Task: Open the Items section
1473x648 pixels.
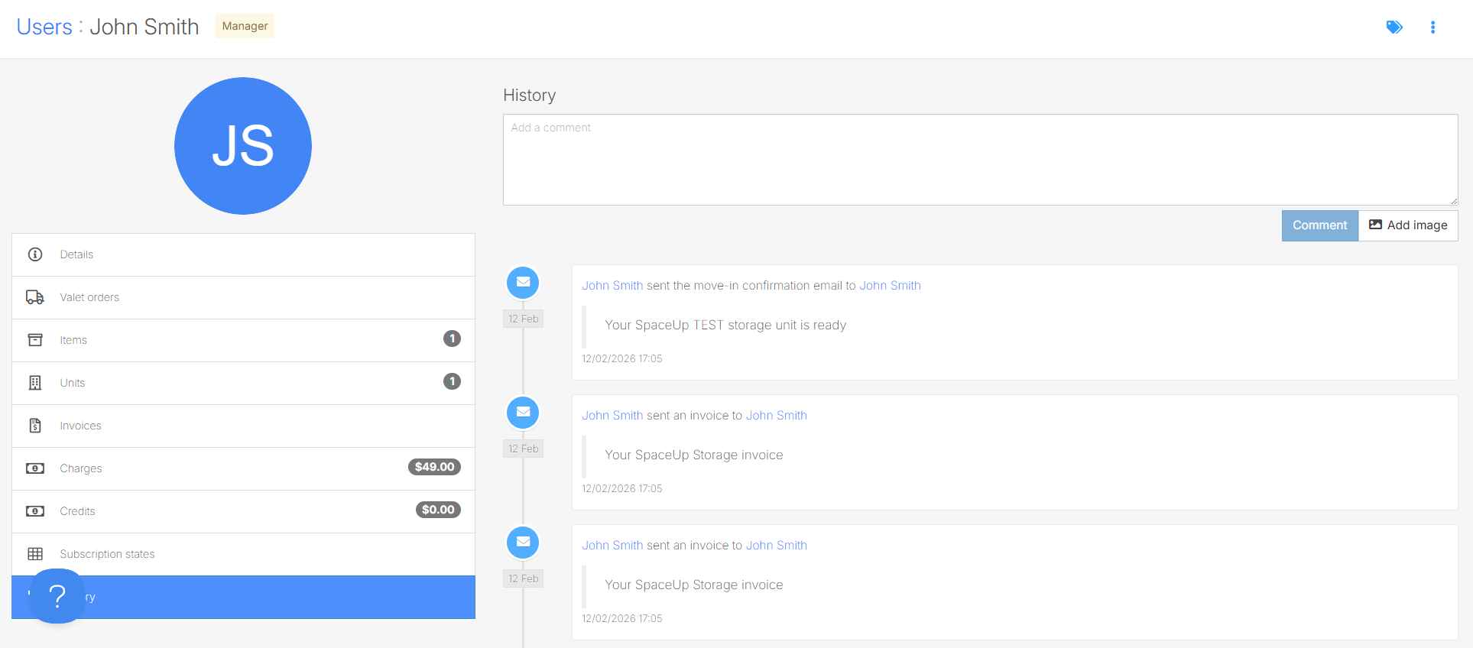Action: coord(243,340)
